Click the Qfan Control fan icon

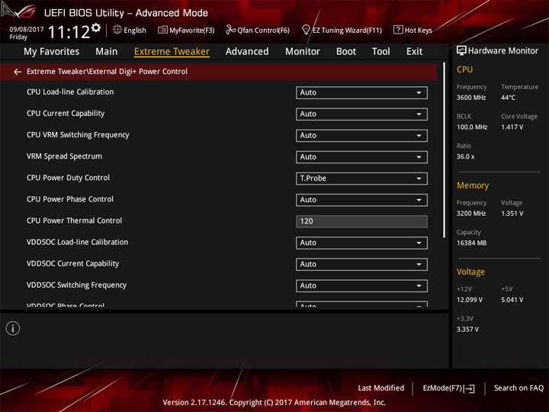coord(230,30)
